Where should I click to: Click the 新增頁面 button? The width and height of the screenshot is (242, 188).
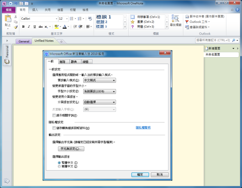click(x=213, y=49)
